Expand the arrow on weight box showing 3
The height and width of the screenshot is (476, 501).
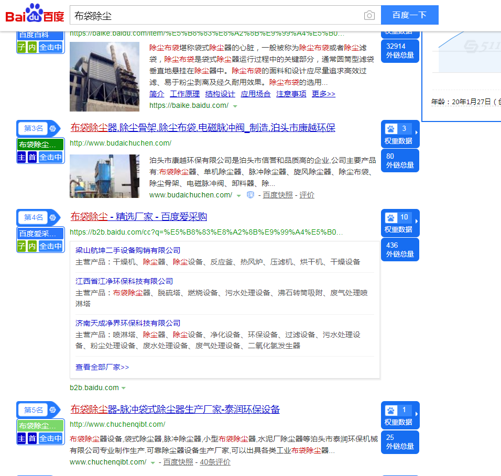[x=416, y=132]
